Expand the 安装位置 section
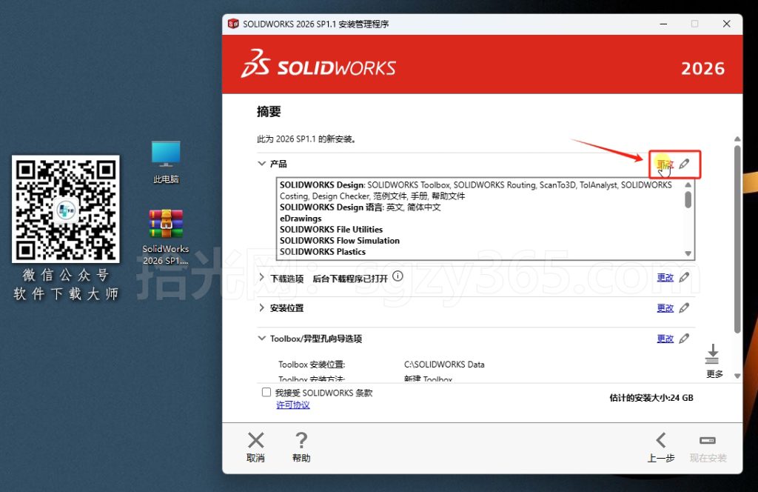The width and height of the screenshot is (758, 492). [x=262, y=307]
